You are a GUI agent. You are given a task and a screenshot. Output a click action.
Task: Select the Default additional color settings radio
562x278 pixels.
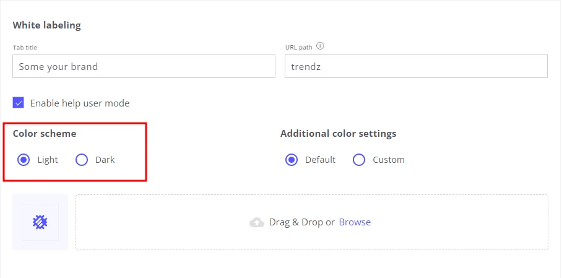tap(292, 160)
